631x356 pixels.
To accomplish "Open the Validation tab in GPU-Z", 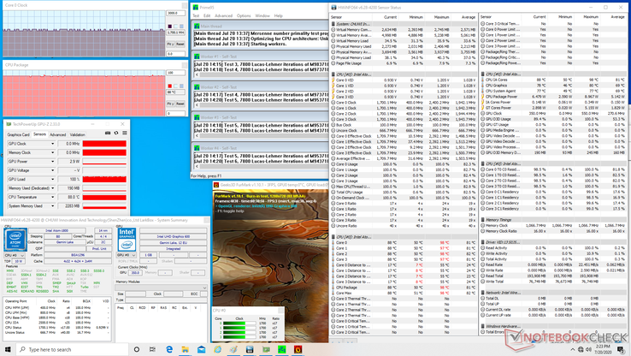I will coord(78,134).
